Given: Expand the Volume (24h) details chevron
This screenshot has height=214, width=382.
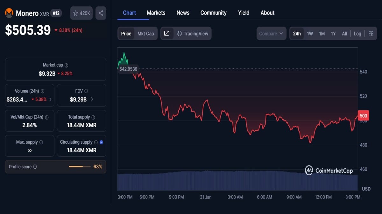Looking at the screenshot, I should 50,100.
